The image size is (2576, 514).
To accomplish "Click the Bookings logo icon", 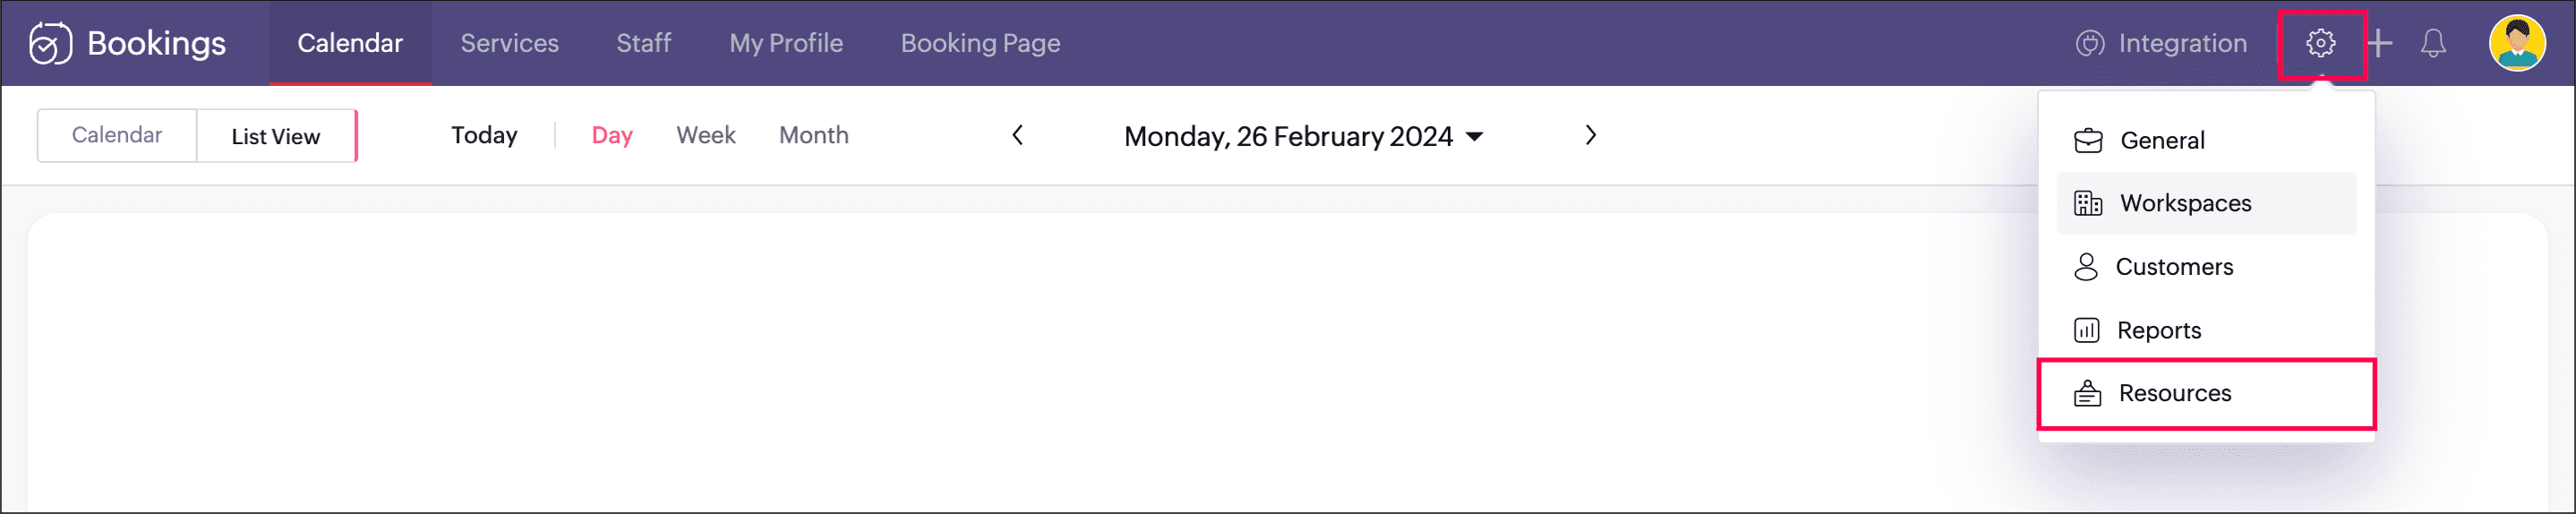I will pyautogui.click(x=50, y=43).
